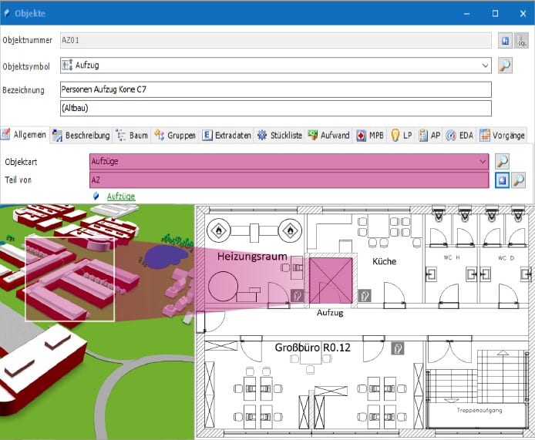535x440 pixels.
Task: Click the Bezeichnung field with Personen Aufzug Kone C7
Action: pyautogui.click(x=274, y=89)
